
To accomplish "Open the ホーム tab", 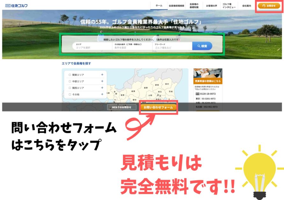I will click(x=159, y=6).
